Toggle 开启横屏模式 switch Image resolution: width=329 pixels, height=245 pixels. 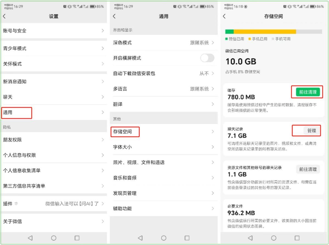click(x=207, y=58)
